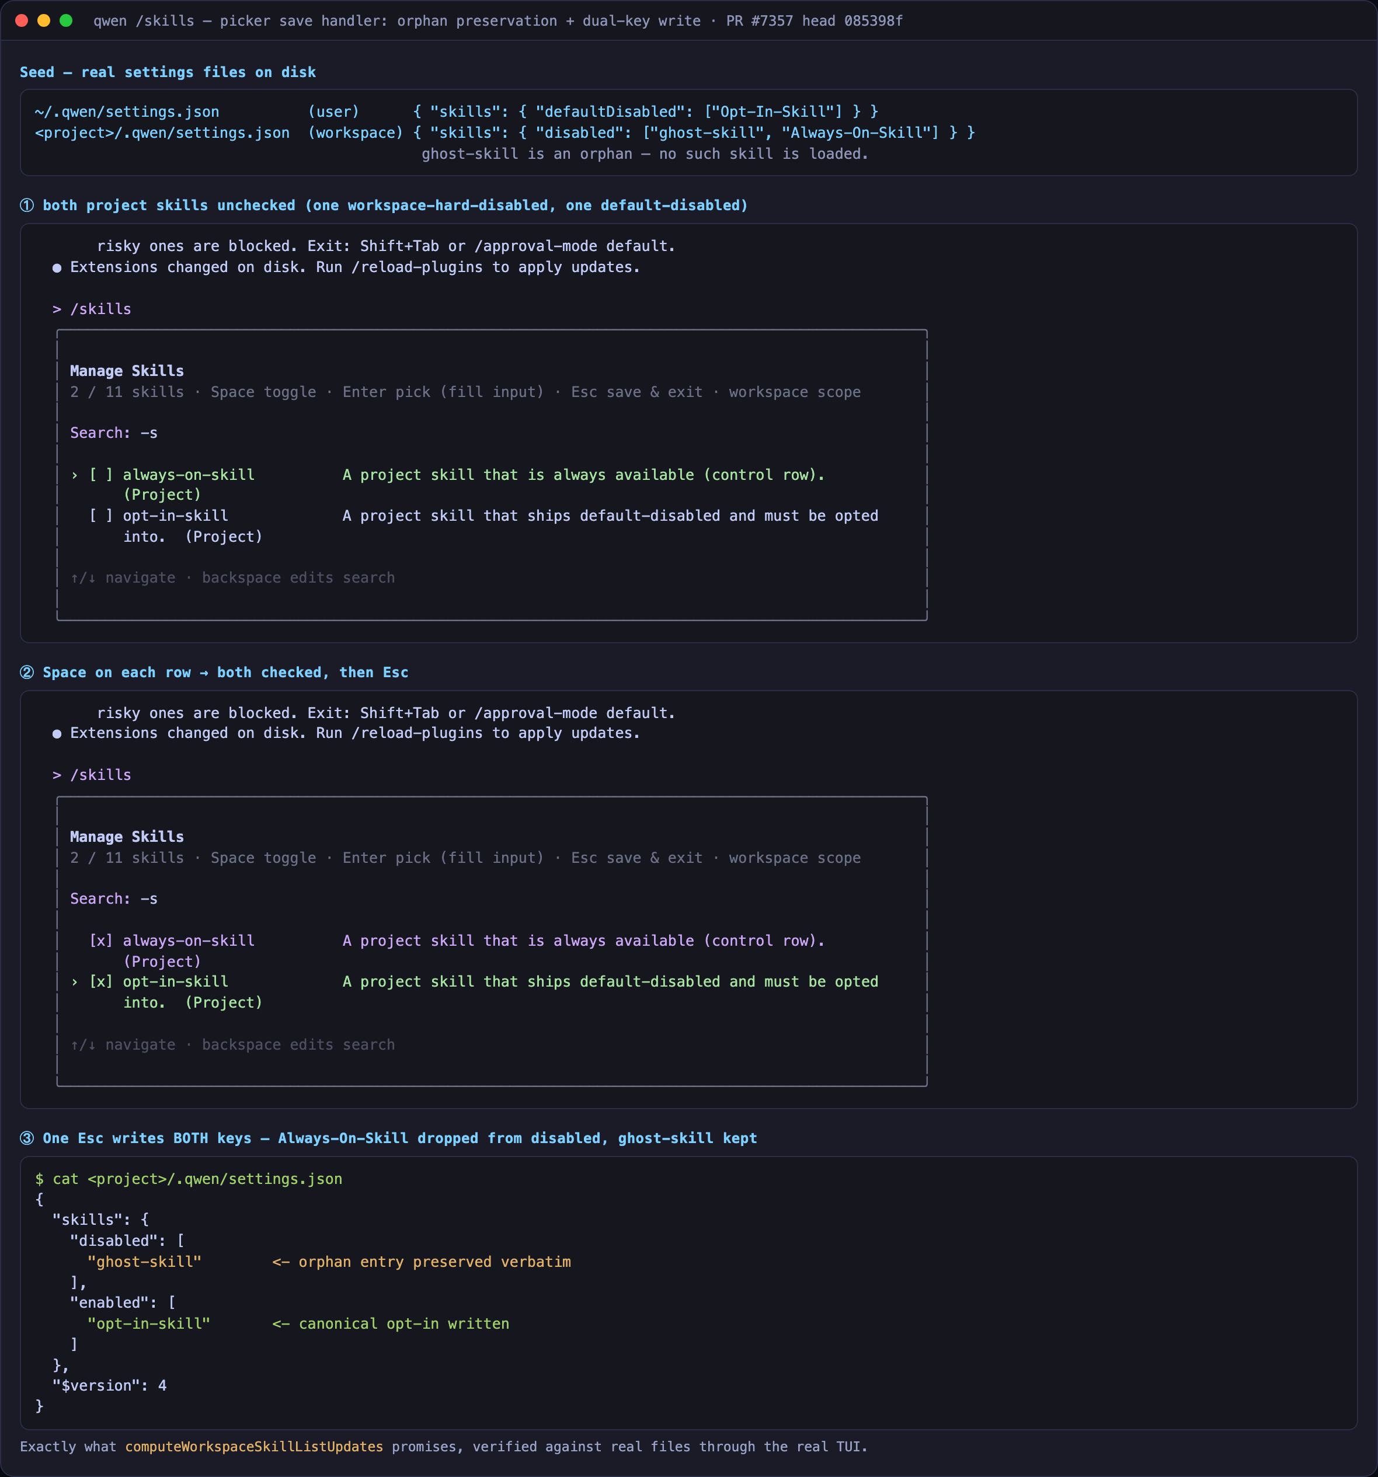This screenshot has width=1378, height=1477.
Task: Toggle the unchecked opt-in-skill checkbox
Action: pyautogui.click(x=101, y=516)
